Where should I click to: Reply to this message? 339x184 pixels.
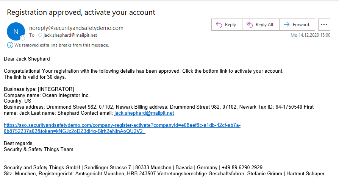click(227, 25)
